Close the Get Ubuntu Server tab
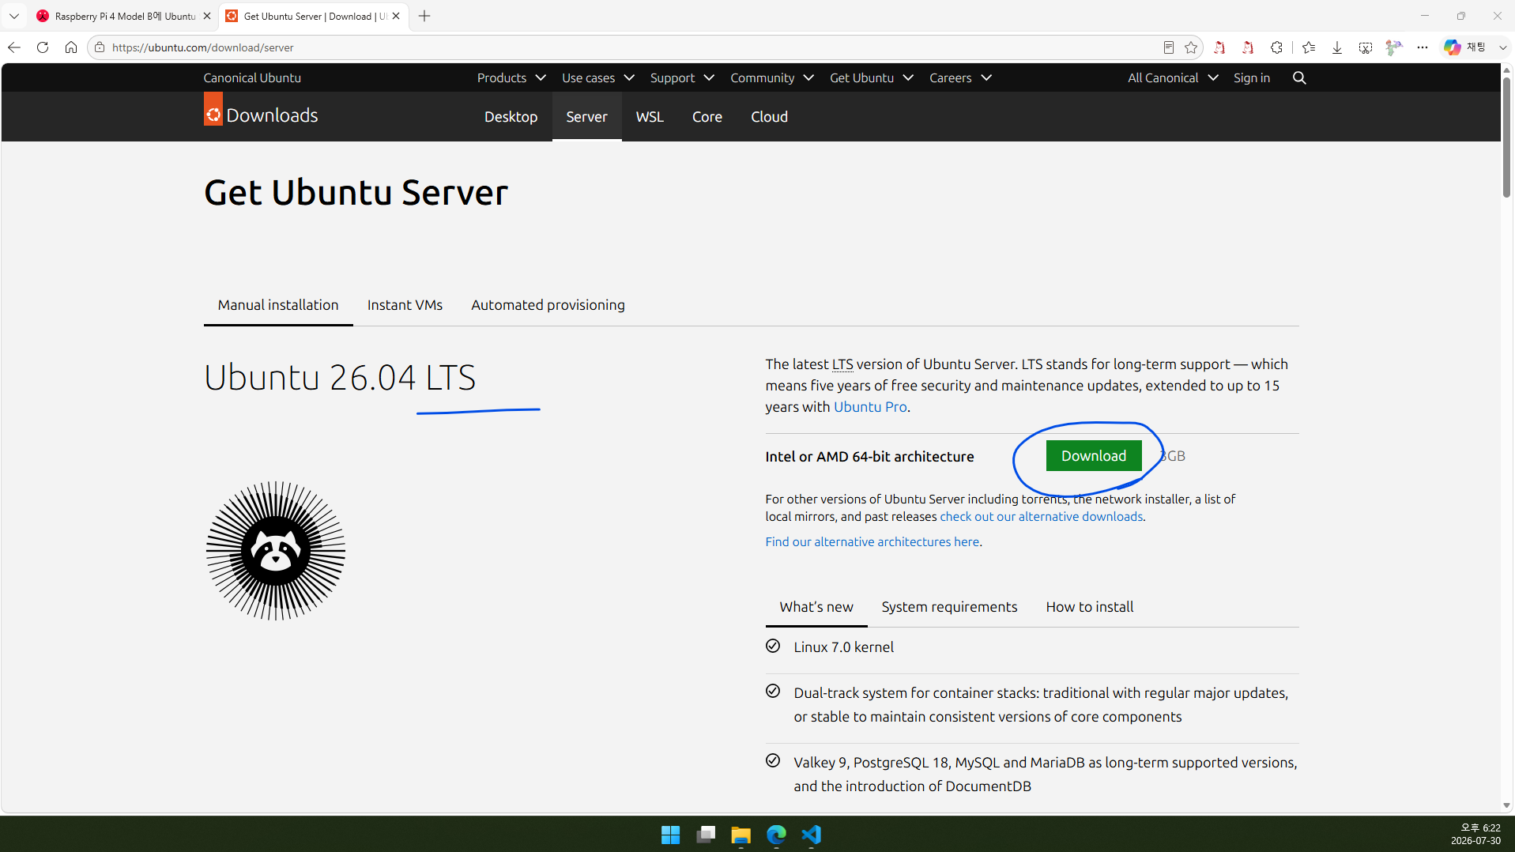This screenshot has height=852, width=1515. coord(396,16)
